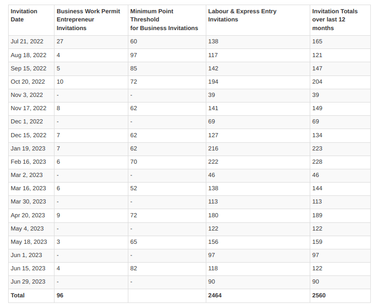Click the Business Work Permit Entrepreneur Invitations header
Image resolution: width=380 pixels, height=305 pixels.
pos(88,19)
